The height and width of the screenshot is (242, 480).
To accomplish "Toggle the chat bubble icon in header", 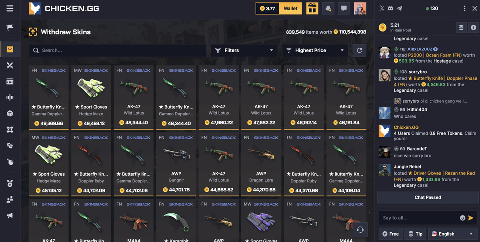I will click(x=344, y=8).
